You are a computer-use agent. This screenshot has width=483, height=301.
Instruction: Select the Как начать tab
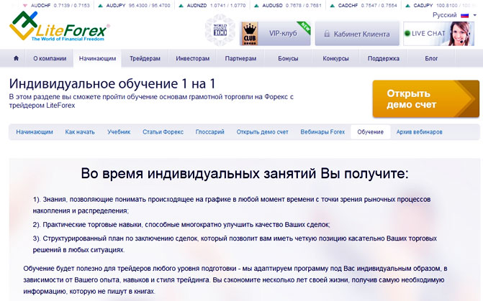80,132
